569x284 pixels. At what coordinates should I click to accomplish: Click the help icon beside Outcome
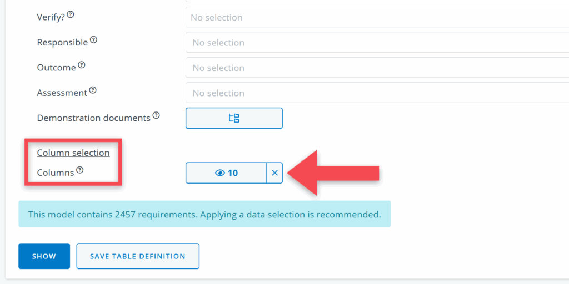[82, 65]
